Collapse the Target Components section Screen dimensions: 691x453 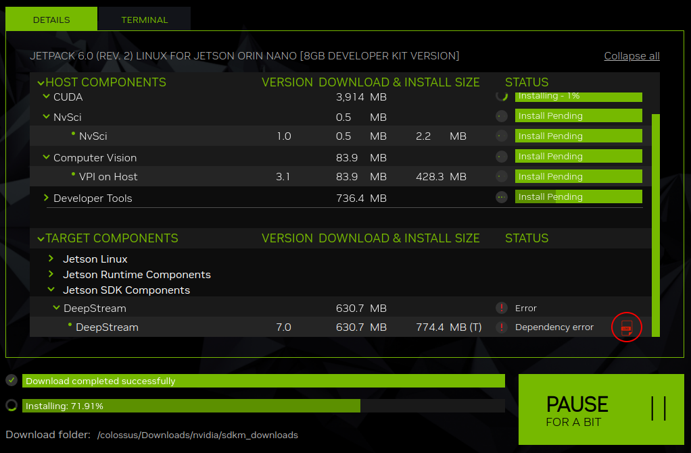[41, 238]
